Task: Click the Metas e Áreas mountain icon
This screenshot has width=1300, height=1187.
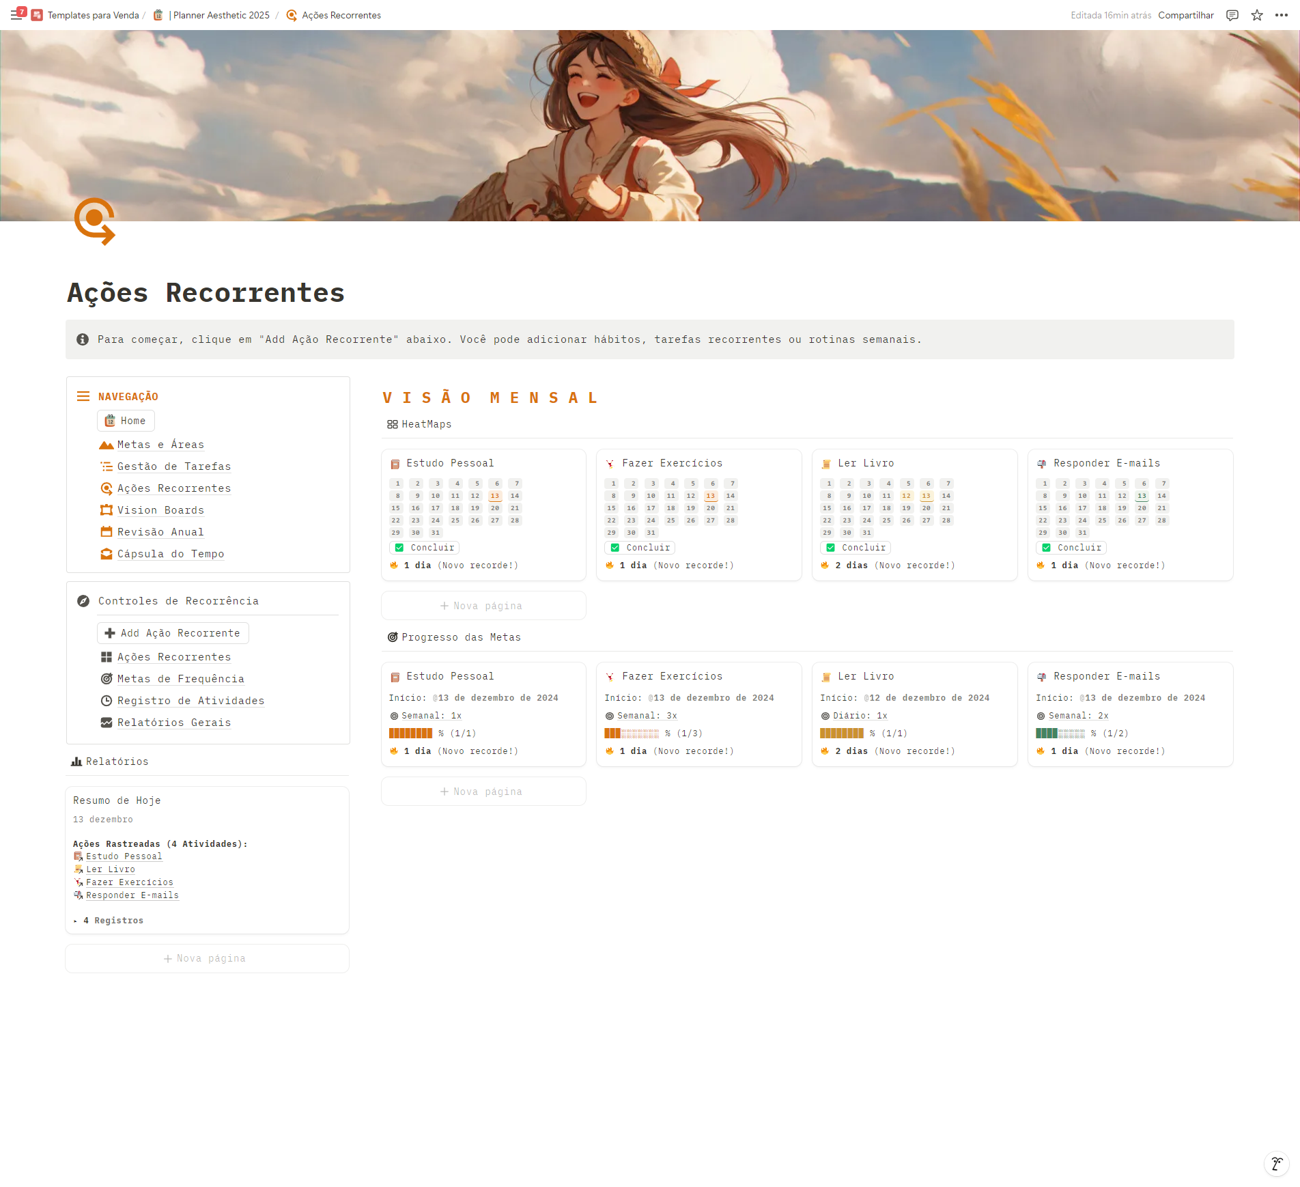Action: tap(107, 445)
